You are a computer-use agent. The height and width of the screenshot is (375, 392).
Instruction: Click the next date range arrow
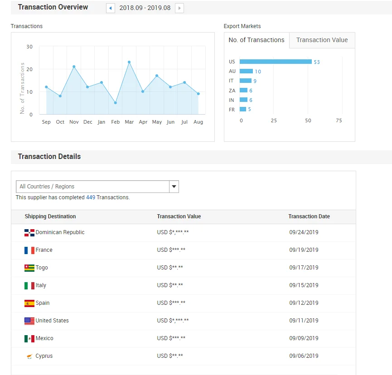click(x=179, y=8)
